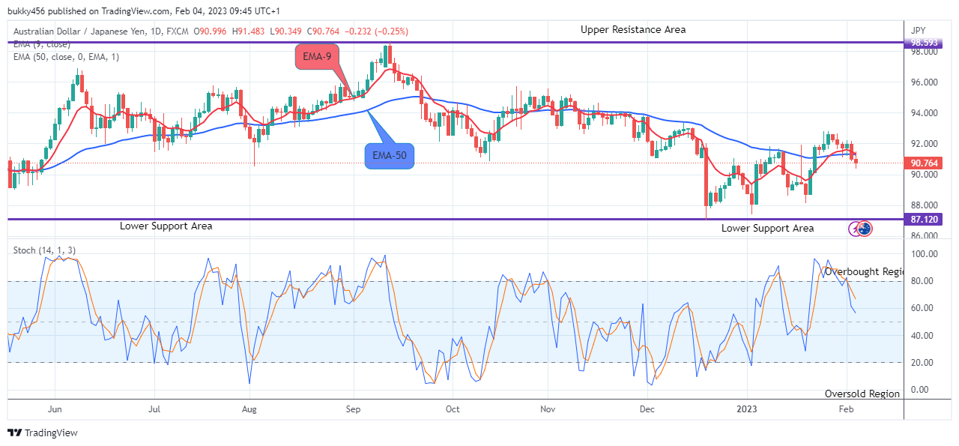Screen dimensions: 959x446
Task: Click the 88.000 price axis value
Action: [x=926, y=205]
